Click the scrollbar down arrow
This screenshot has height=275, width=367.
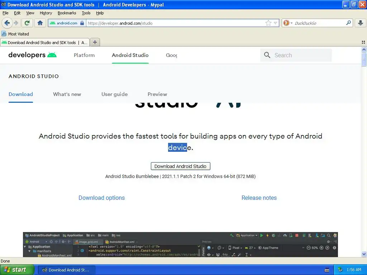(x=364, y=254)
